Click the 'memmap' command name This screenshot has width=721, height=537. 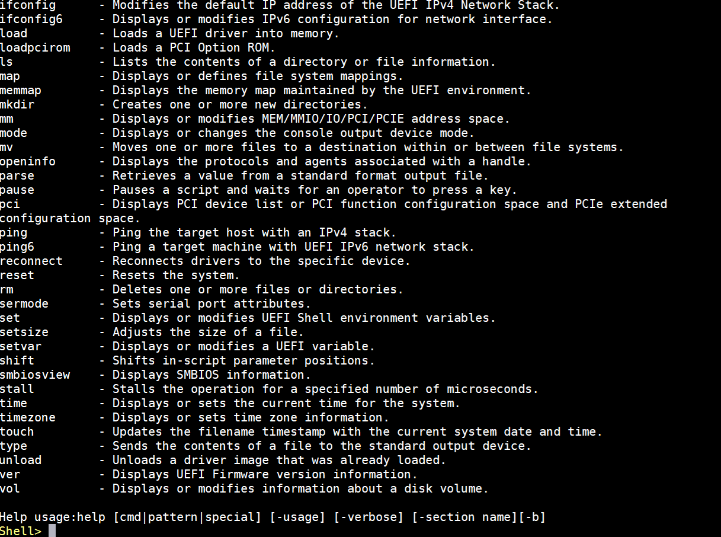pos(21,91)
